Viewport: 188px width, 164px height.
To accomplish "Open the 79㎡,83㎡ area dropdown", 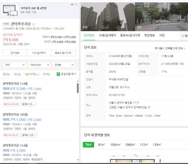I will 39,65.
